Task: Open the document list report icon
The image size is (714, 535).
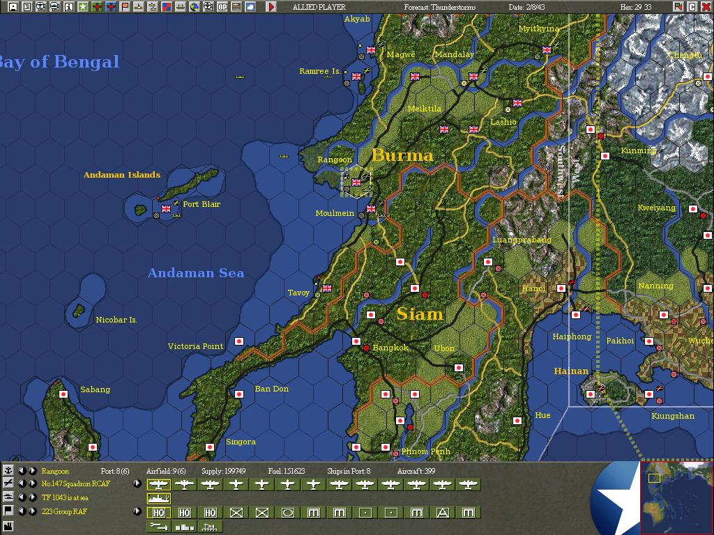Action: [x=27, y=7]
